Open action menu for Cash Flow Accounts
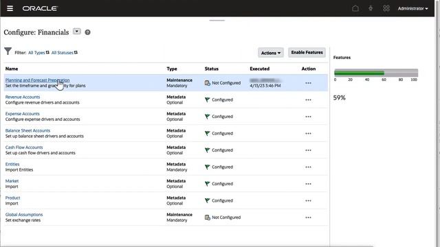Image resolution: width=440 pixels, height=247 pixels. (308, 150)
